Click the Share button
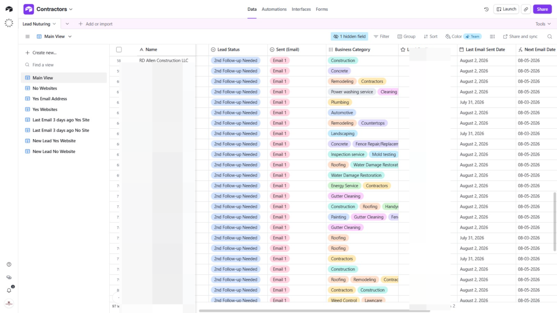The image size is (557, 313). click(542, 9)
